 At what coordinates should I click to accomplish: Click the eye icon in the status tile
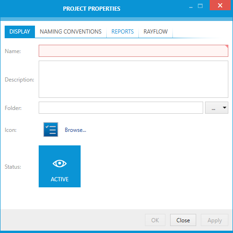click(x=60, y=164)
